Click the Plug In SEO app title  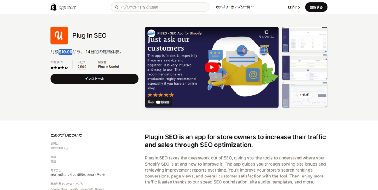click(89, 35)
